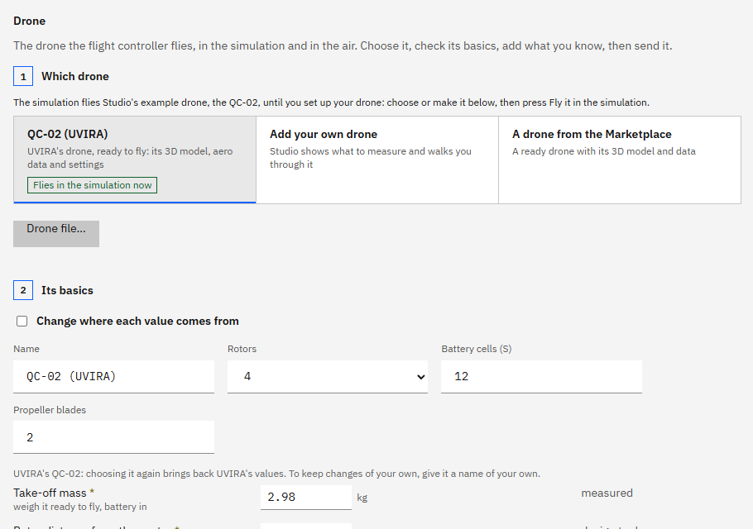753x529 pixels.
Task: Edit the drone Name field
Action: click(x=114, y=376)
